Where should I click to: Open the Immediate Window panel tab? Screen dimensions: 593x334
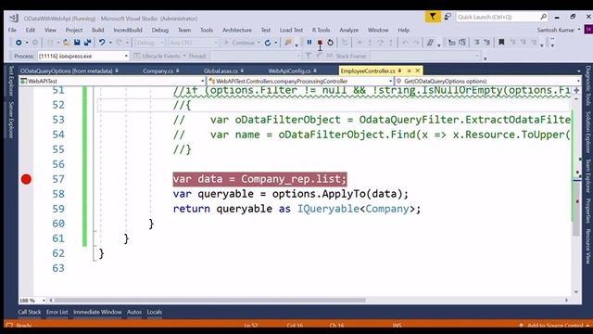pyautogui.click(x=97, y=312)
